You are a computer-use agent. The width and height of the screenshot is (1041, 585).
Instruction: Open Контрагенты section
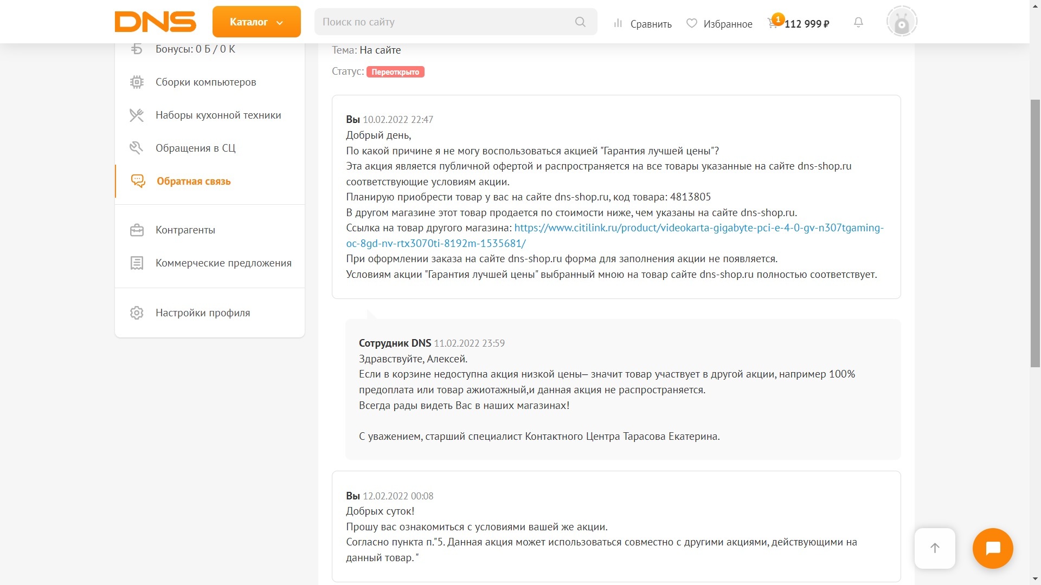click(x=185, y=230)
